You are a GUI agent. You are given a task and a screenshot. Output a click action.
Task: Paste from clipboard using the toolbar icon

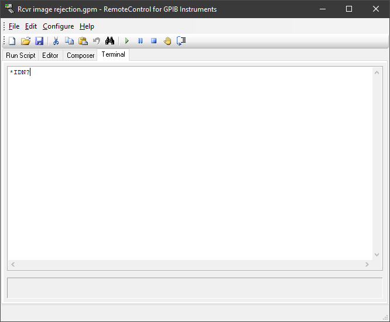(83, 41)
